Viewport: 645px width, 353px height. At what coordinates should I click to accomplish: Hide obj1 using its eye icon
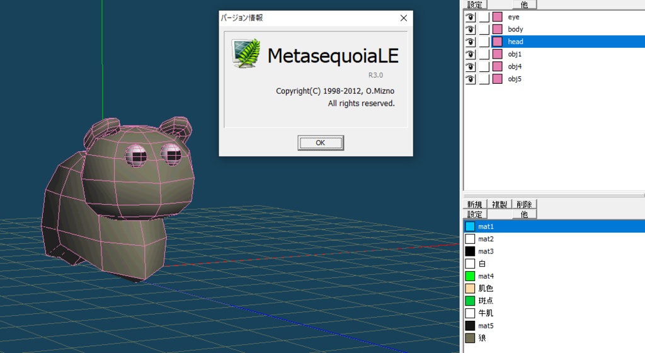click(470, 54)
